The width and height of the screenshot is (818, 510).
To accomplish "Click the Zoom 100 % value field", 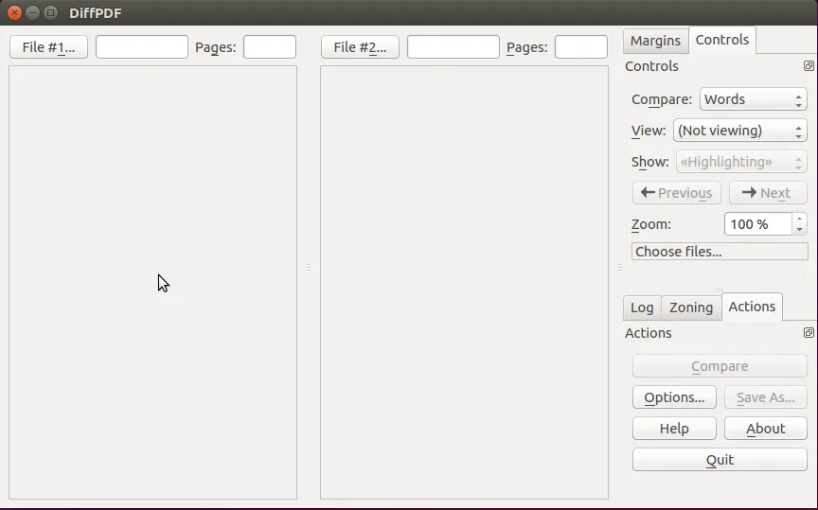I will click(758, 224).
